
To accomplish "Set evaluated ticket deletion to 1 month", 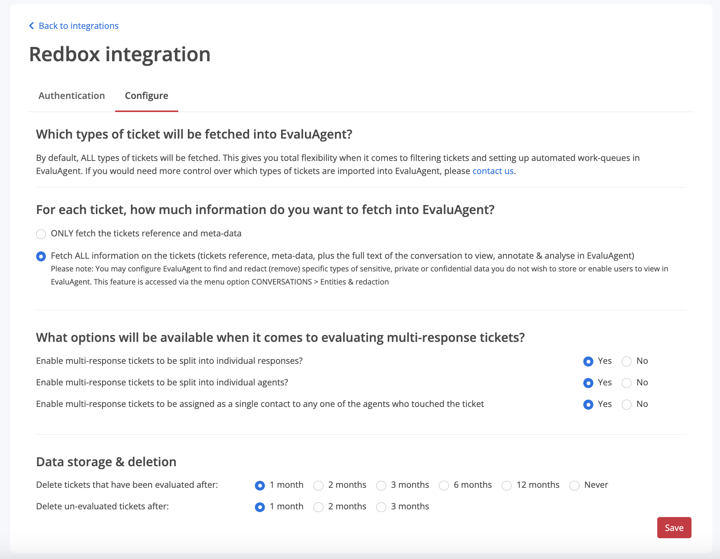I will (260, 485).
